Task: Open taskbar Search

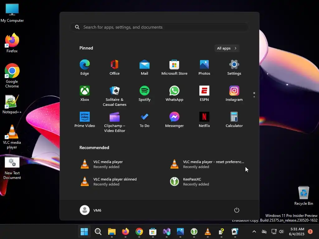Action: (x=98, y=232)
